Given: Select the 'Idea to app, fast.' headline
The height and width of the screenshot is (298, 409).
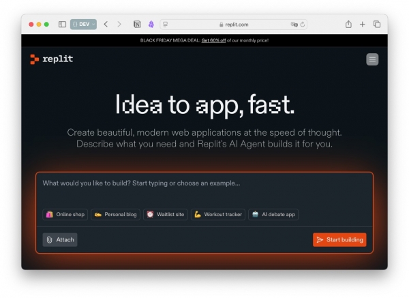Looking at the screenshot, I should pos(205,105).
